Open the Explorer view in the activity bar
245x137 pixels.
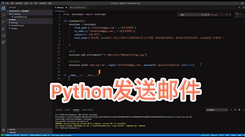pos(3,8)
